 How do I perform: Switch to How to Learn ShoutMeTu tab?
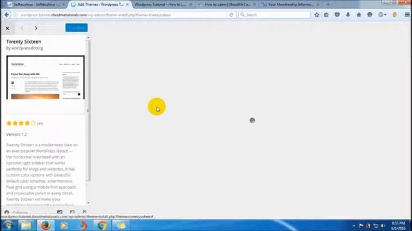click(227, 4)
